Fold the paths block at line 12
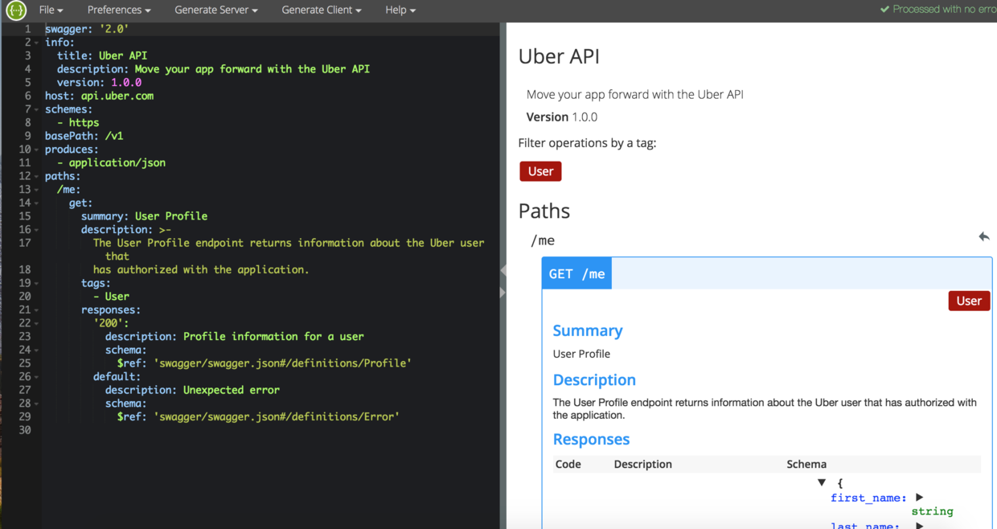The image size is (997, 529). point(37,176)
